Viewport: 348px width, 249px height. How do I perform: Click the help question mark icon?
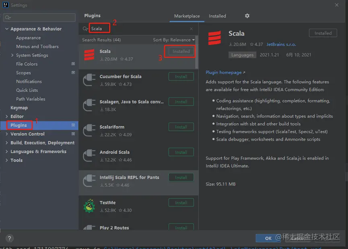(9, 238)
